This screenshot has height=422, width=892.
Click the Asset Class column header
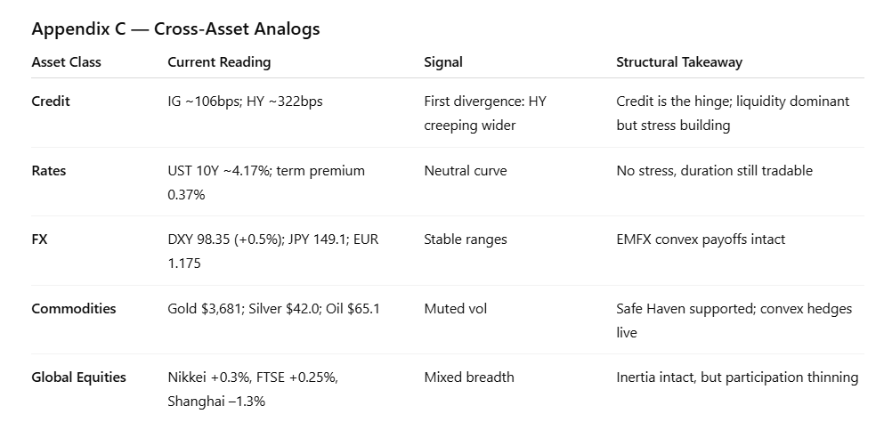[x=66, y=62]
